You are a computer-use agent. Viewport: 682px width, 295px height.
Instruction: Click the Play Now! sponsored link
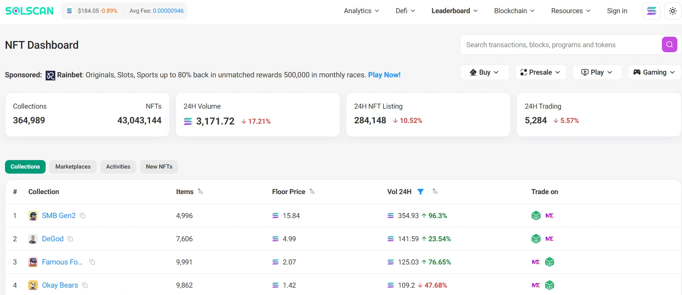pyautogui.click(x=384, y=75)
